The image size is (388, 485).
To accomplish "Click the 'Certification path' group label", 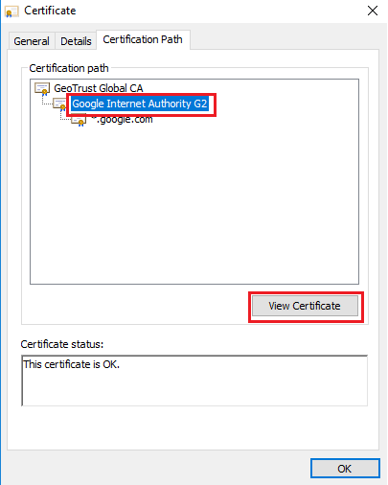I will (69, 68).
